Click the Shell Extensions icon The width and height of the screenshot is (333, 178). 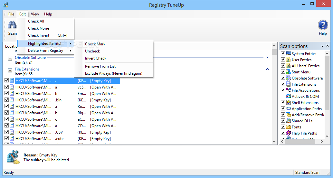tap(289, 102)
